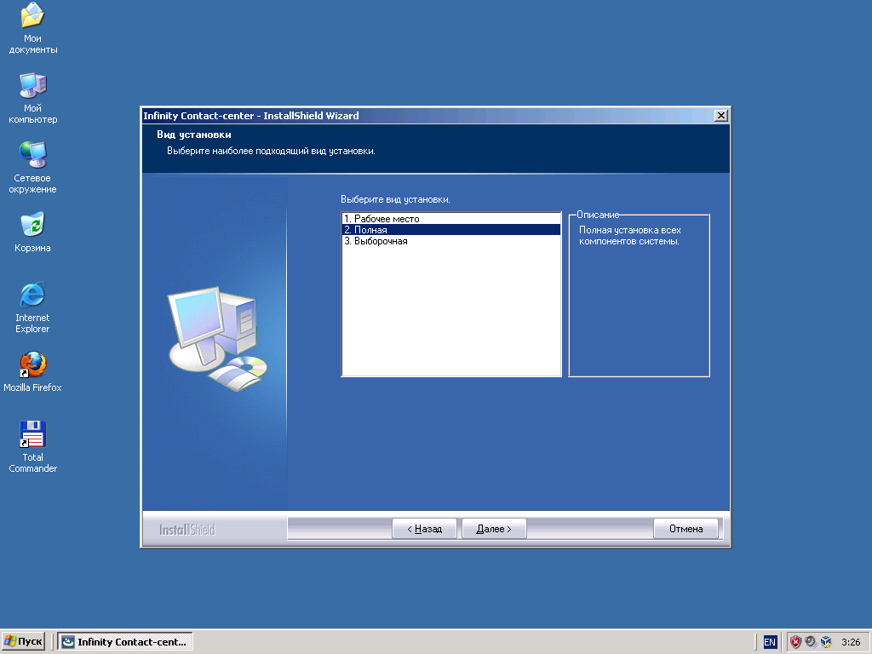Click the red shield tray icon

click(796, 642)
